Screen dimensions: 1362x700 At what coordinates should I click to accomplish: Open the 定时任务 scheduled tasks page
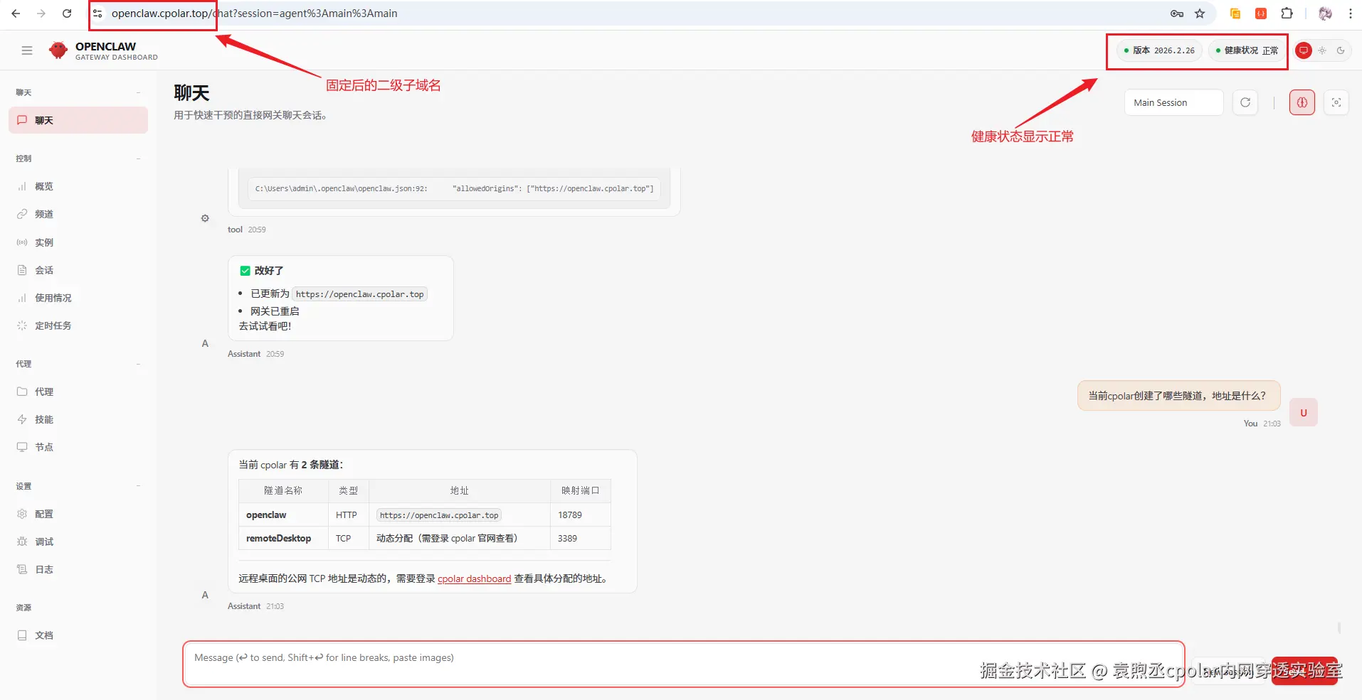[x=78, y=325]
